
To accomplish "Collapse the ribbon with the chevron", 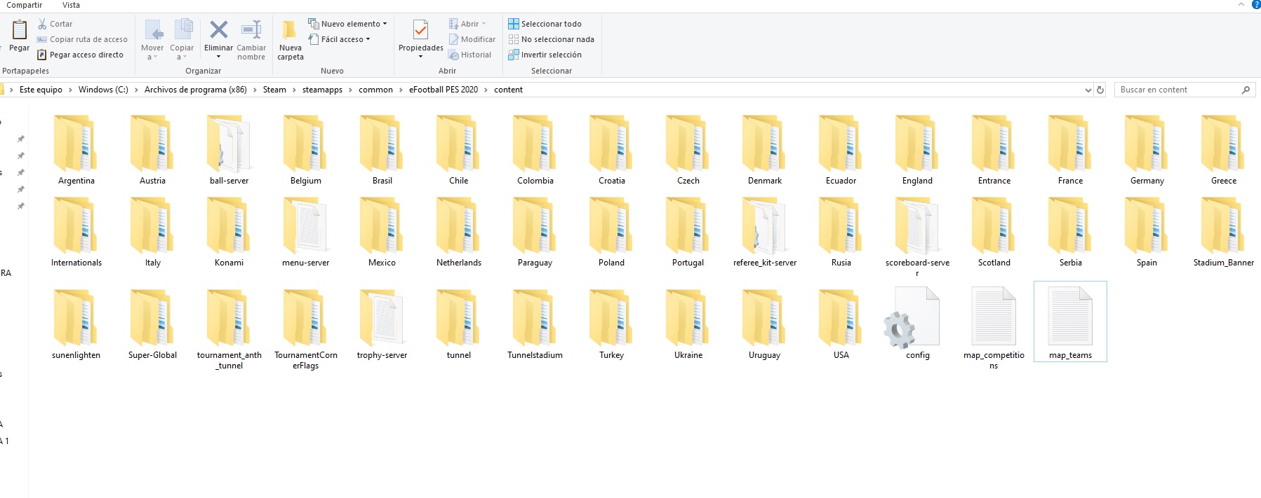I will 1241,4.
